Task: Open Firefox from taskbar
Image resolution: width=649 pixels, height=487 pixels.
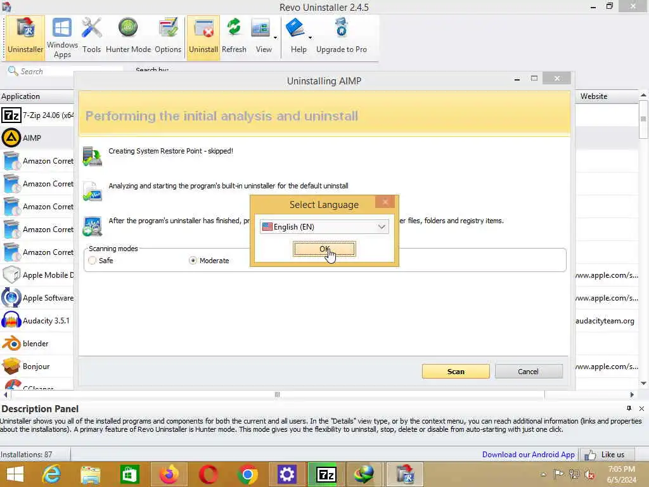Action: point(169,474)
